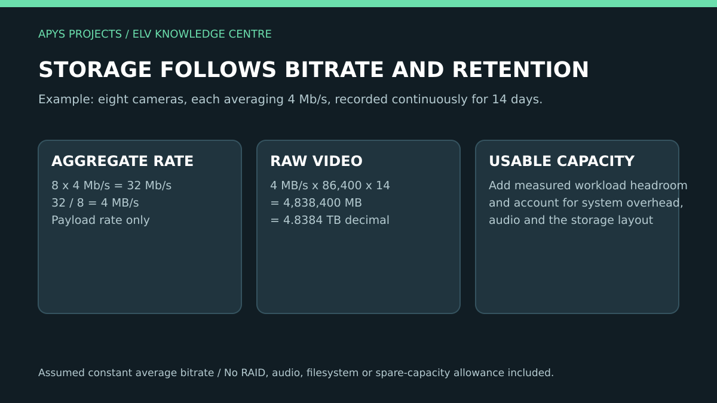Viewport: 717px width, 403px height.
Task: Select the line 'audio and the storage layout'
Action: 571,220
